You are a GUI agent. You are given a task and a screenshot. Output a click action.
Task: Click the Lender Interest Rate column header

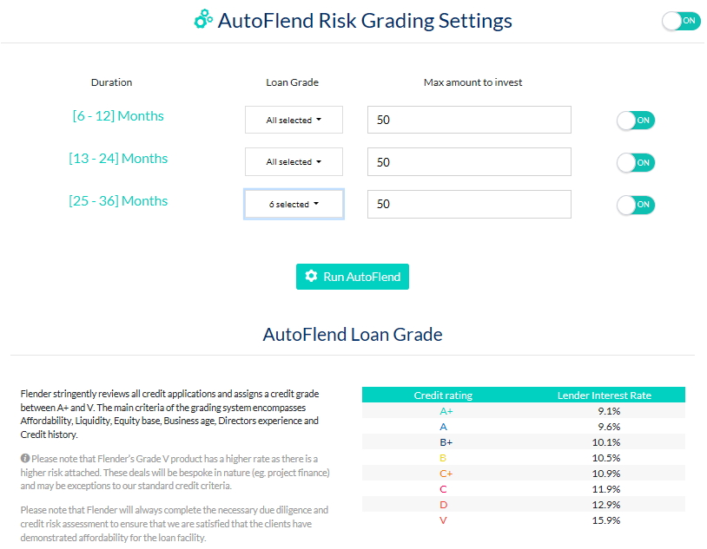(x=604, y=395)
